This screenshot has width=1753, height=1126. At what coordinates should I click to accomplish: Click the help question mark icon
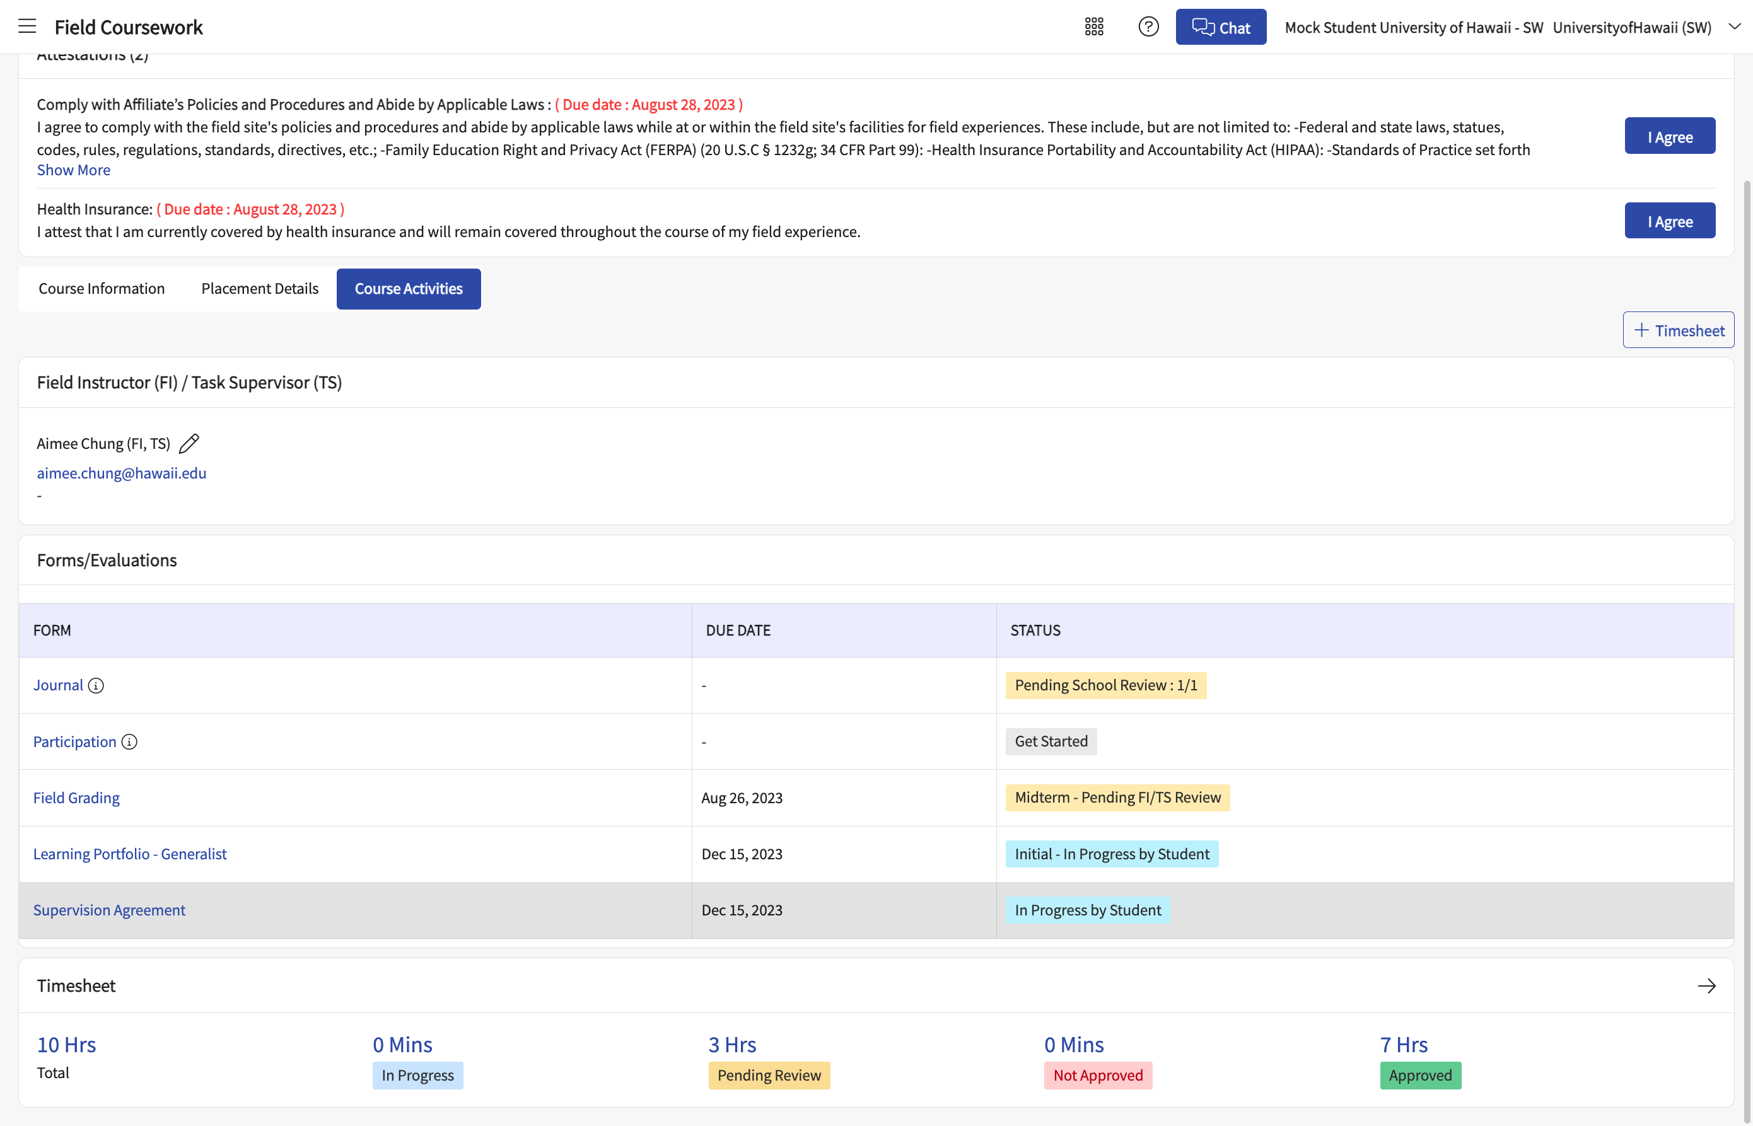tap(1148, 27)
